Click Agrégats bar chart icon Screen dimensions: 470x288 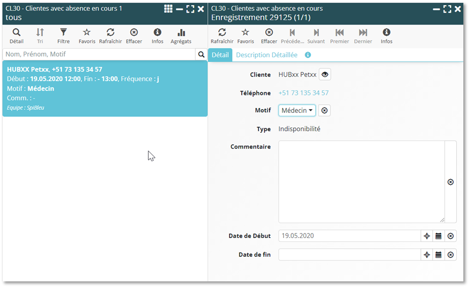click(x=181, y=36)
